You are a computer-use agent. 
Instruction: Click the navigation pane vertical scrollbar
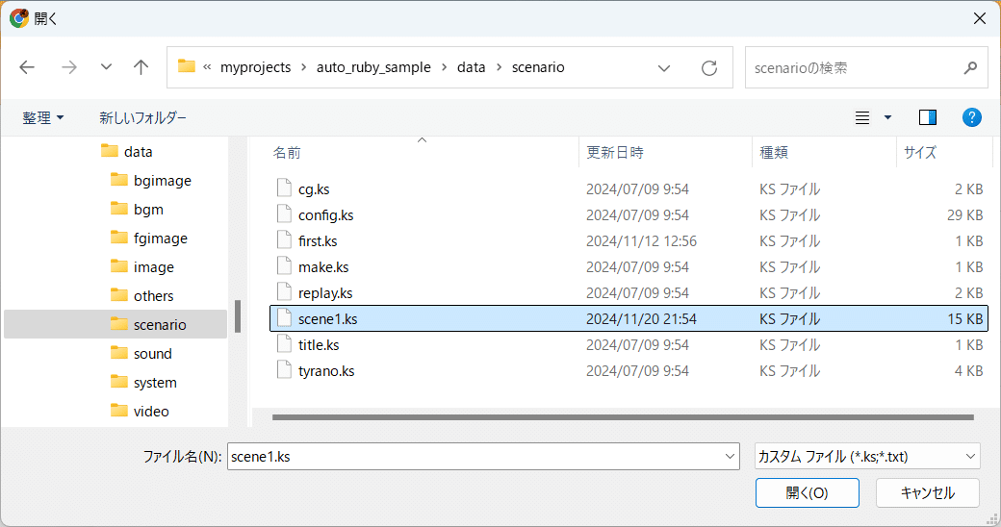click(x=238, y=315)
